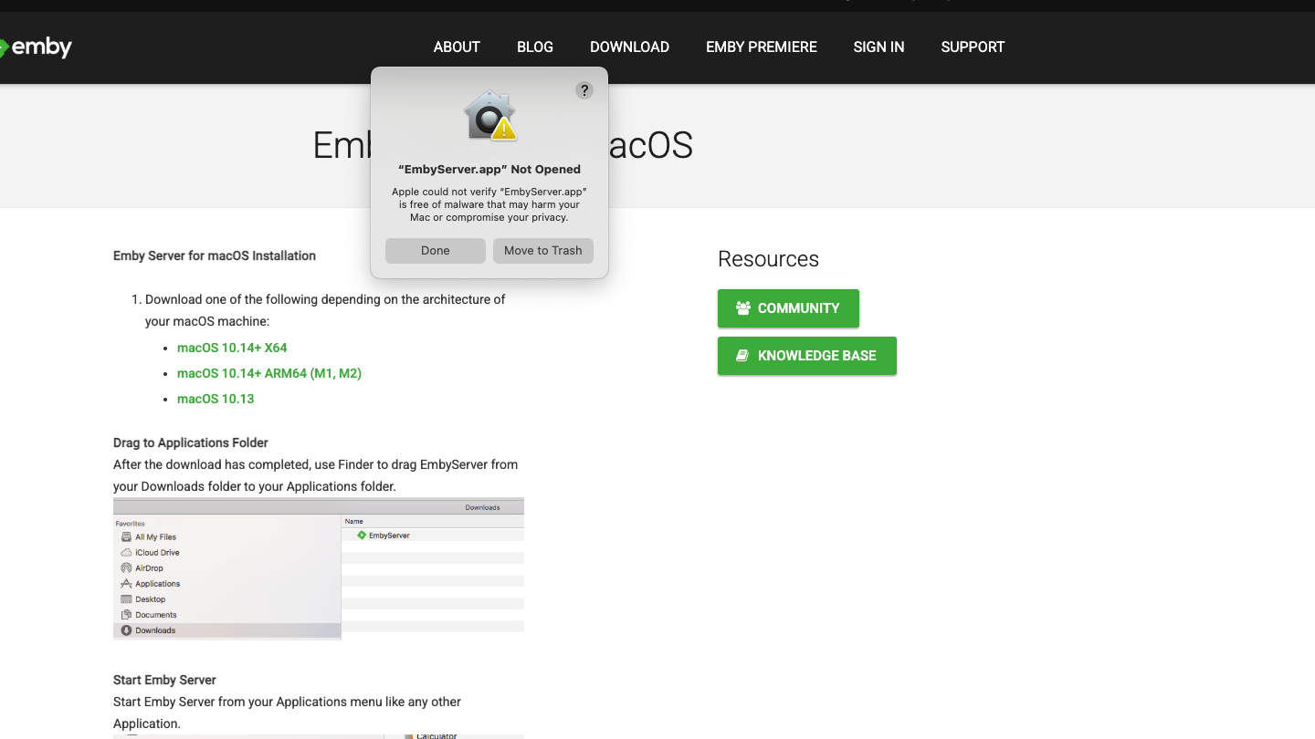Click the Finder Downloads folder screenshot
The image size is (1315, 739).
pyautogui.click(x=319, y=568)
